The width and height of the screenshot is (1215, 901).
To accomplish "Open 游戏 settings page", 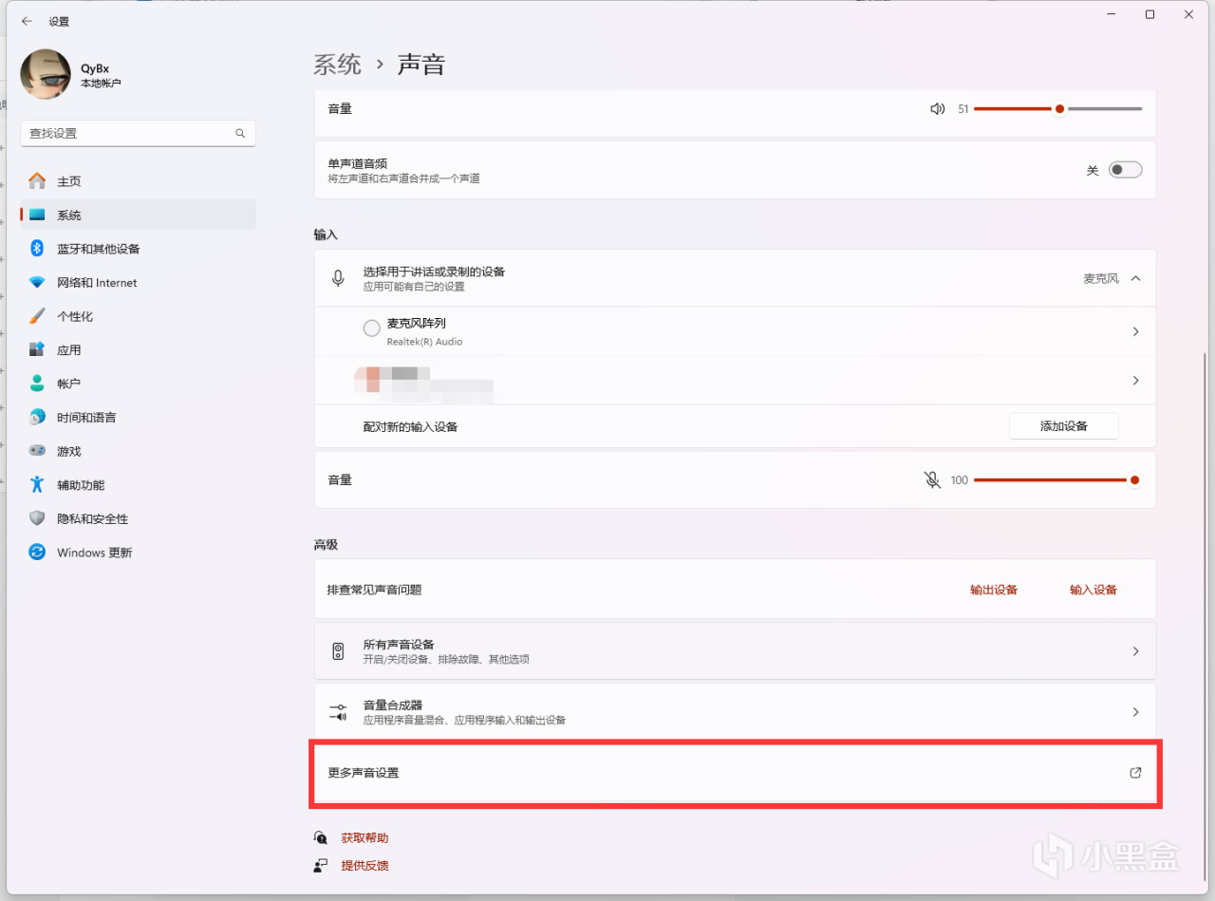I will (x=139, y=451).
